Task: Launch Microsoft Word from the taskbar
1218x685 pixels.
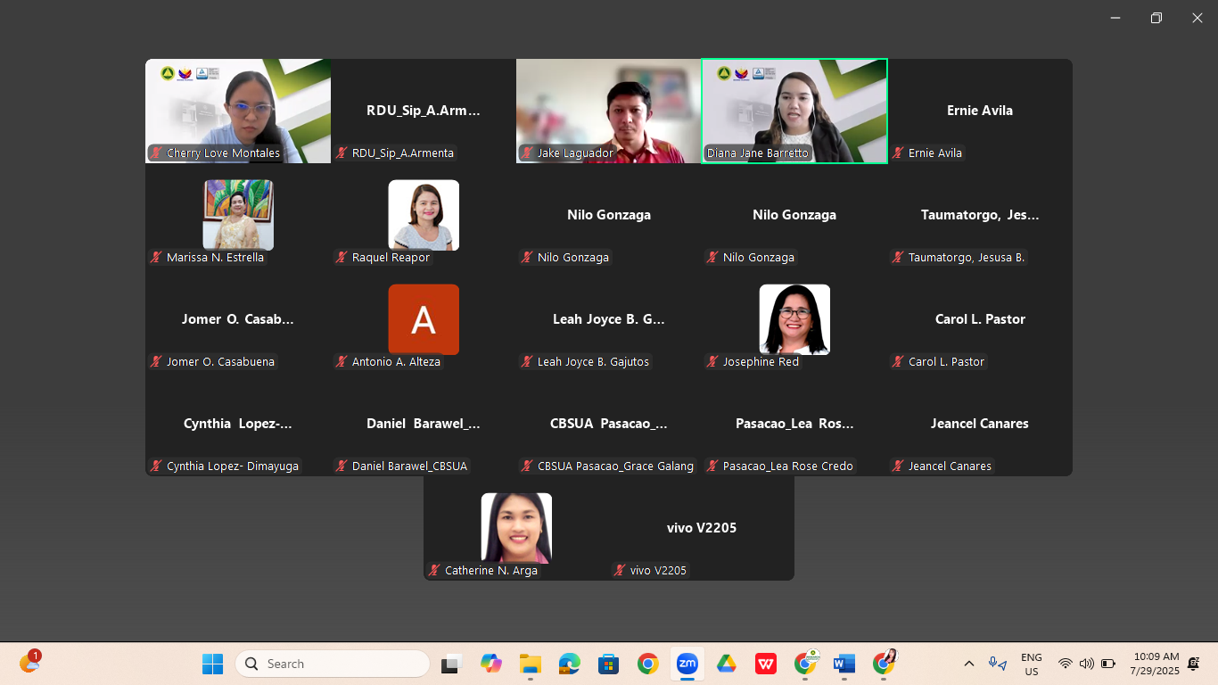Action: (844, 664)
